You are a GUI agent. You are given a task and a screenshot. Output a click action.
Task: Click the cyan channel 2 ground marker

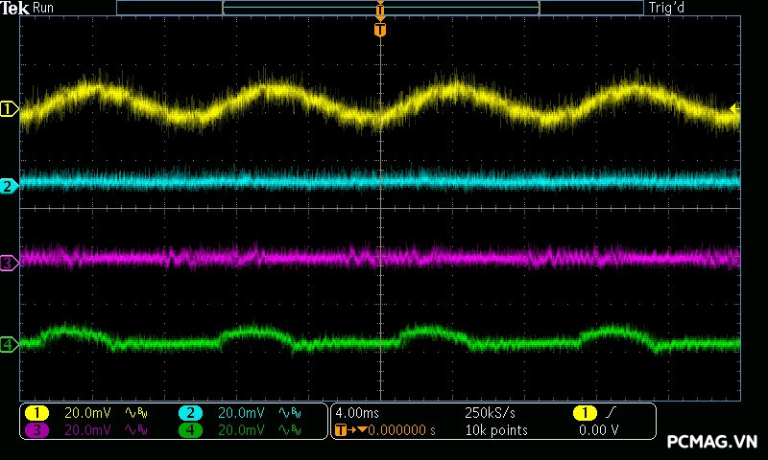(x=9, y=186)
